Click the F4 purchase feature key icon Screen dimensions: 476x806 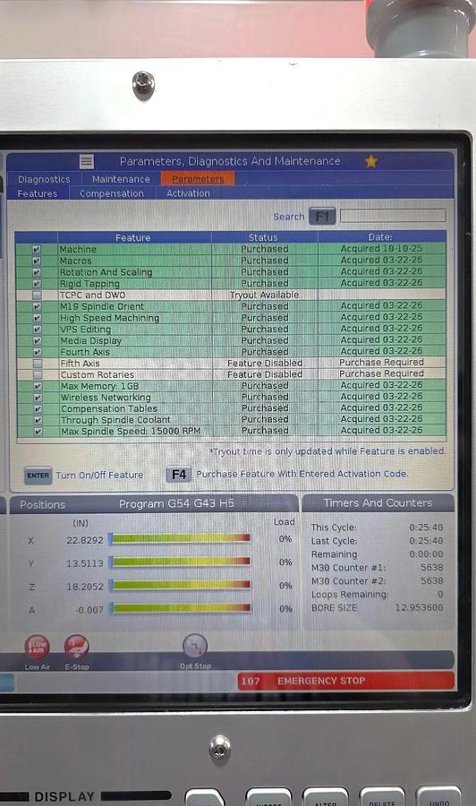[179, 475]
